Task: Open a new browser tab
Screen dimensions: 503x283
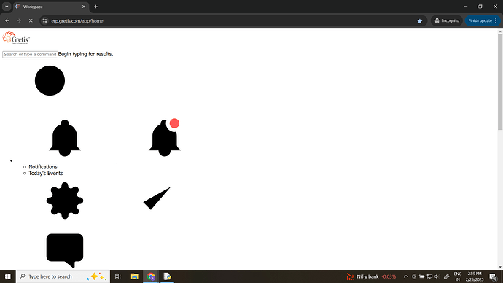Action: (95, 7)
